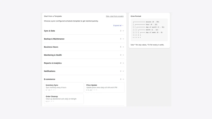The image size is (212, 119).
Task: Open the Backup & Maintenance category header
Action: tap(84, 39)
